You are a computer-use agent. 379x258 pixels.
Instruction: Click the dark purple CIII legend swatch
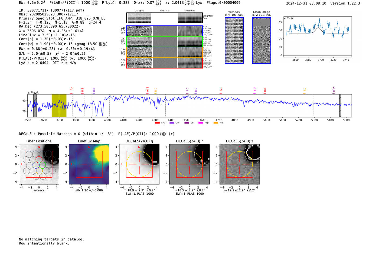point(187,123)
